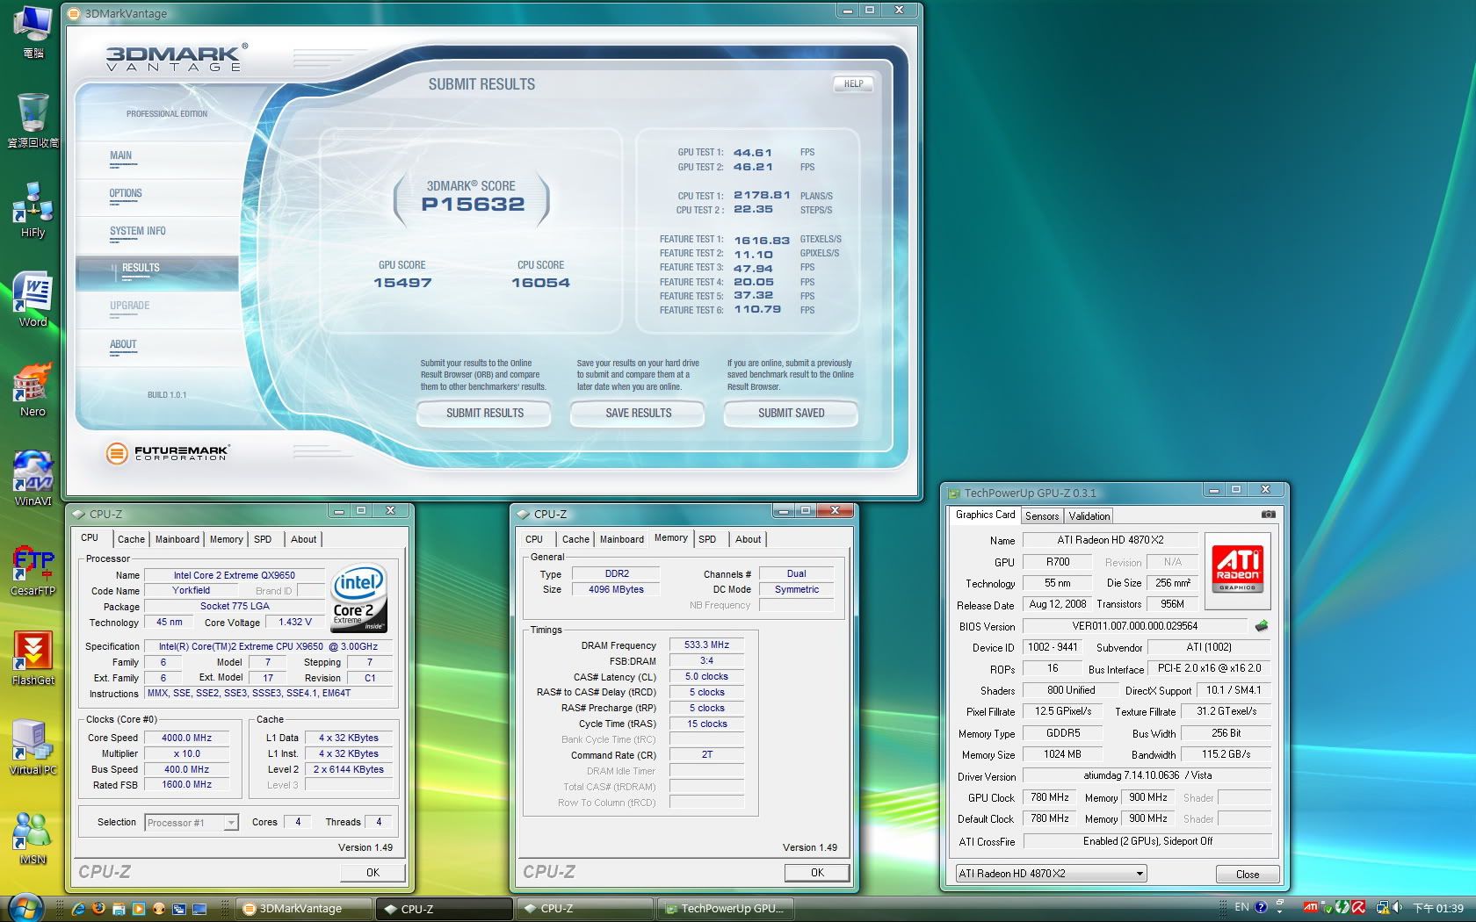
Task: Open About tab in right CPU-Z window
Action: point(749,539)
